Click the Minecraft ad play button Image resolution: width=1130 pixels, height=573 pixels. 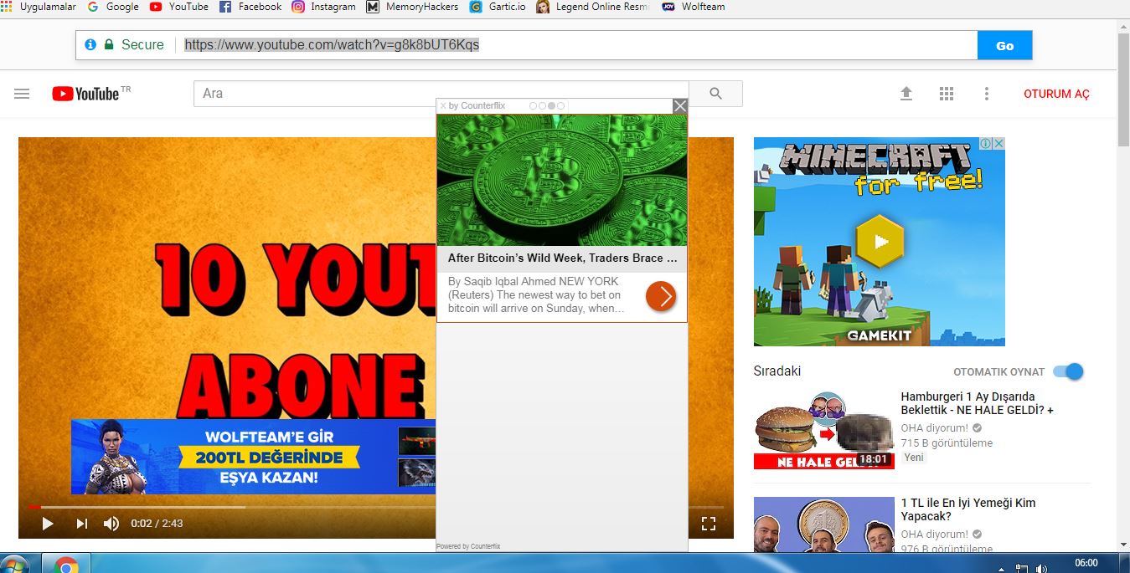point(880,242)
